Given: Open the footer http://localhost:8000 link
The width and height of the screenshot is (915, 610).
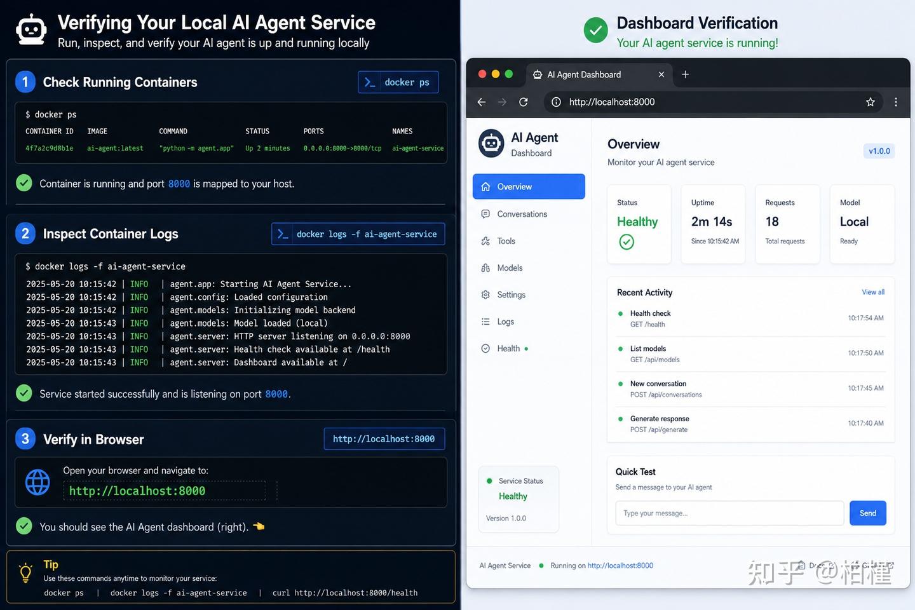Looking at the screenshot, I should 620,566.
